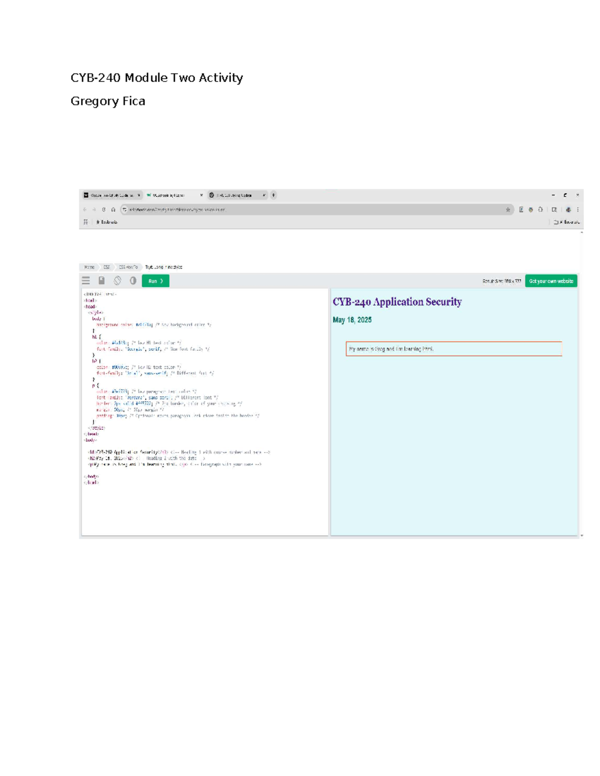Click inside the HTML code editor pane

click(x=204, y=412)
